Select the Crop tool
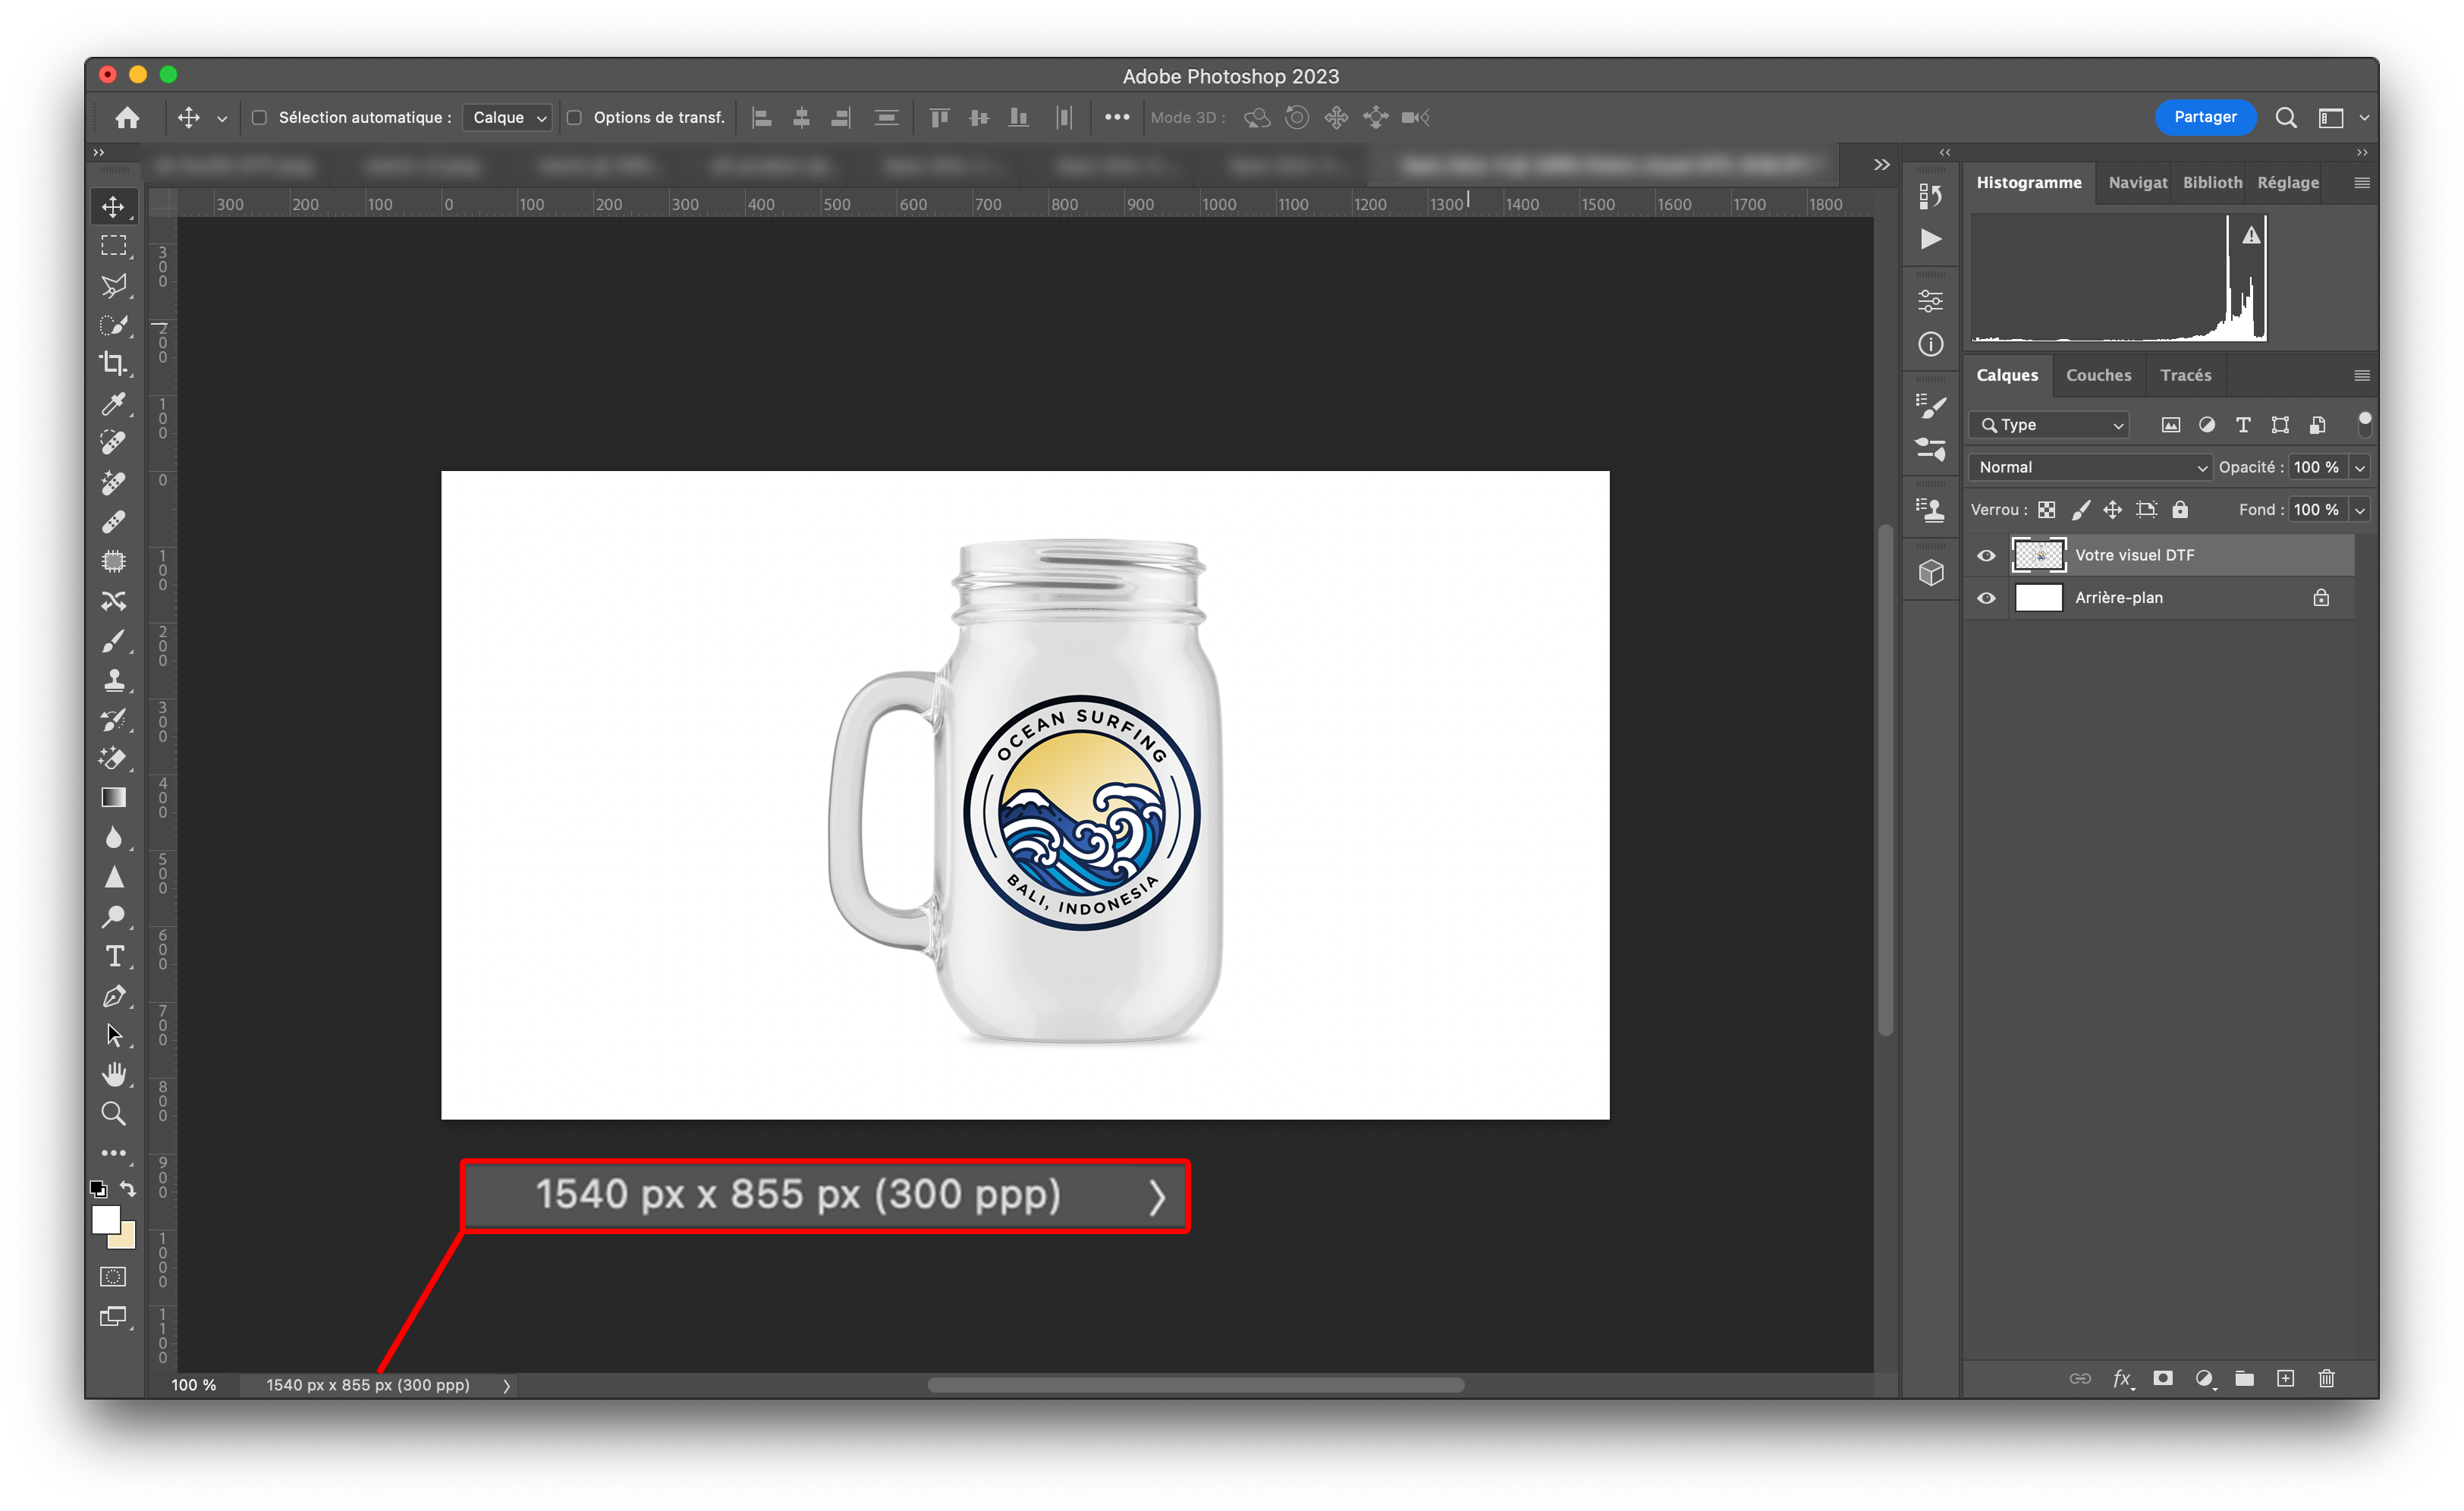Viewport: 2464px width, 1511px height. pos(113,364)
